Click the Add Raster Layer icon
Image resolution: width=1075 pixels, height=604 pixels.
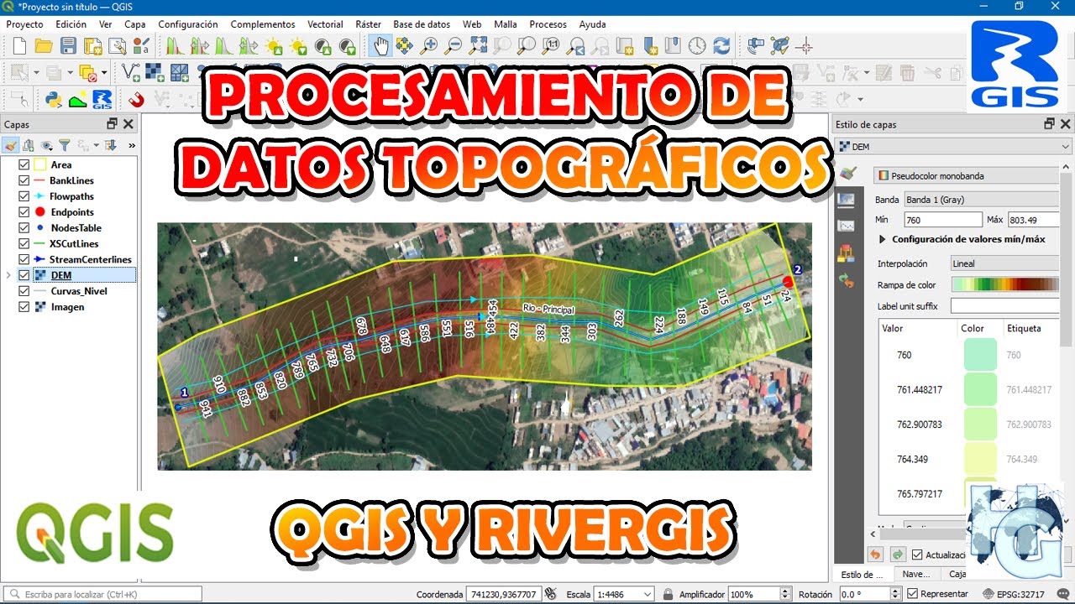(155, 73)
